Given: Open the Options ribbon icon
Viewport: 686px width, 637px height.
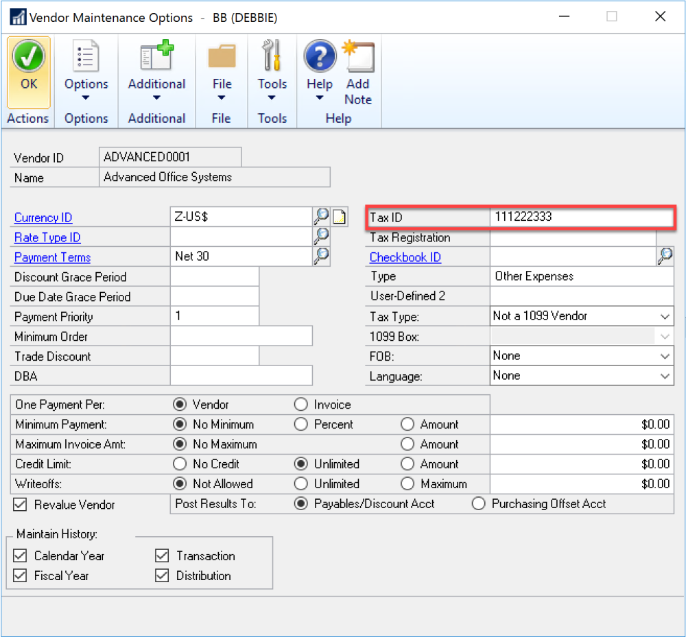Looking at the screenshot, I should point(86,57).
